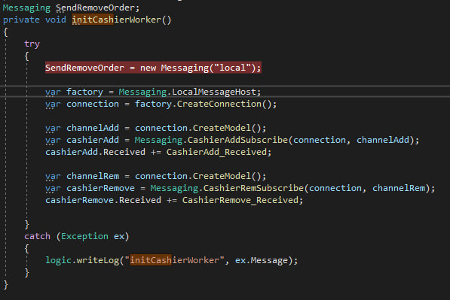Click the "logic" identifier before writeLog

click(x=58, y=260)
